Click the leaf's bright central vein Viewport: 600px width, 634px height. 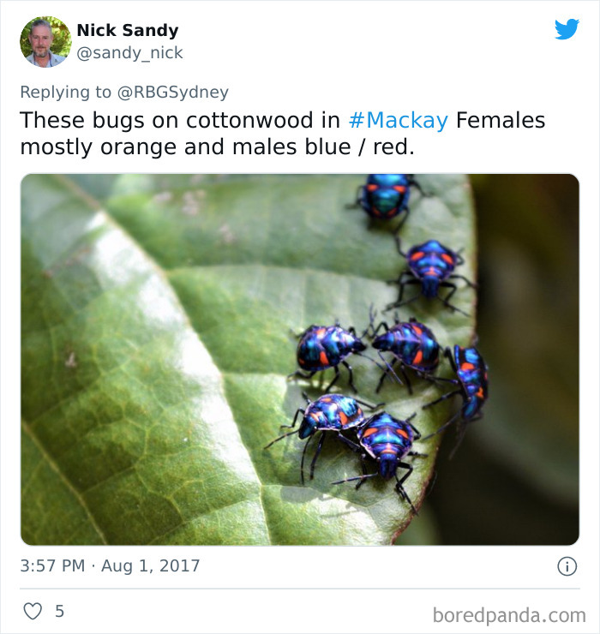(x=170, y=324)
